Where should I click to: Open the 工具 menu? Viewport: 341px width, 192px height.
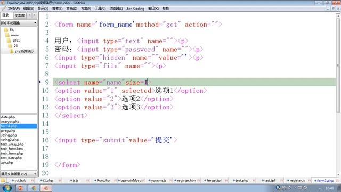[100, 9]
